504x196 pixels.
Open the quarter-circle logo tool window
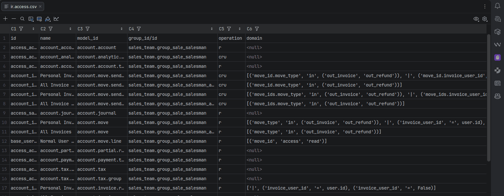pyautogui.click(x=498, y=70)
